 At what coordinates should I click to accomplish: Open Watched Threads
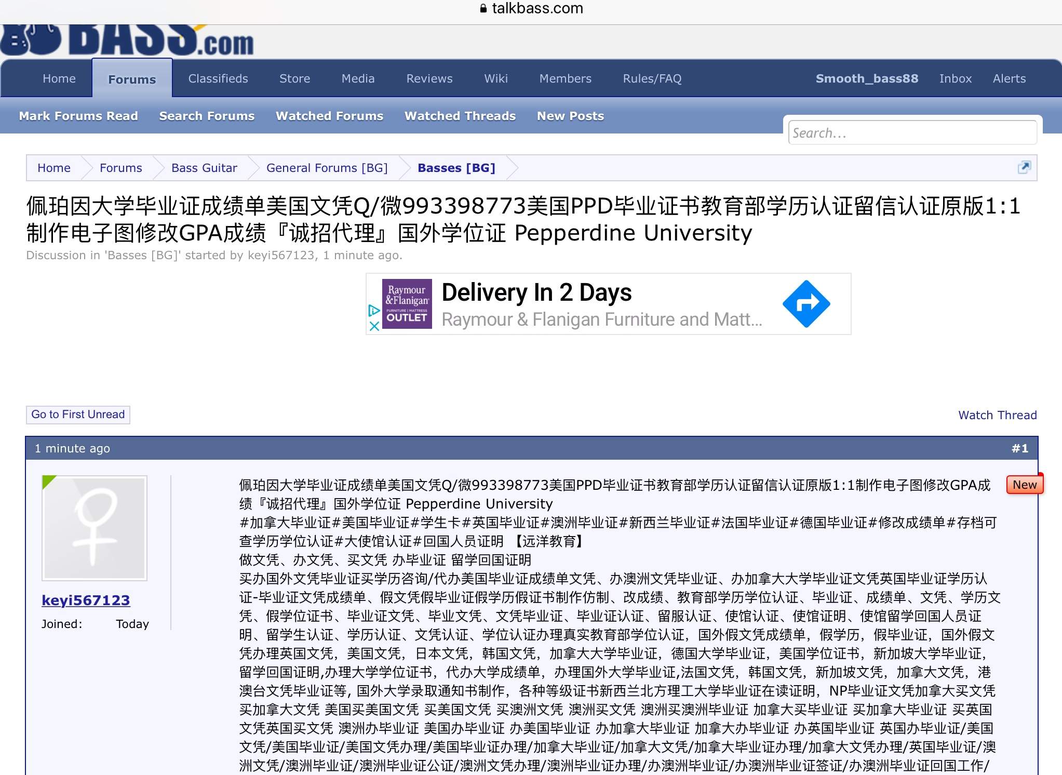[460, 116]
